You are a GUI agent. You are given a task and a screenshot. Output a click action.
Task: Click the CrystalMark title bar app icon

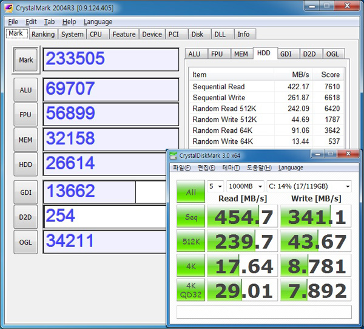pos(9,8)
